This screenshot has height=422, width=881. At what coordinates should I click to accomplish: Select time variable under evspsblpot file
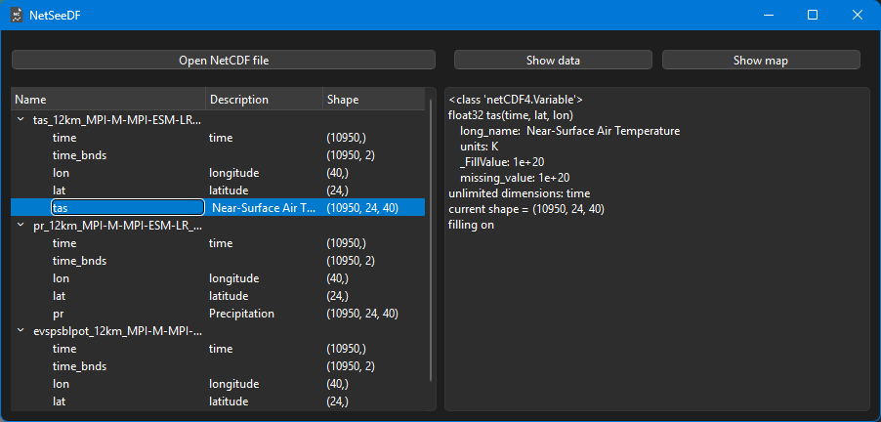point(64,349)
